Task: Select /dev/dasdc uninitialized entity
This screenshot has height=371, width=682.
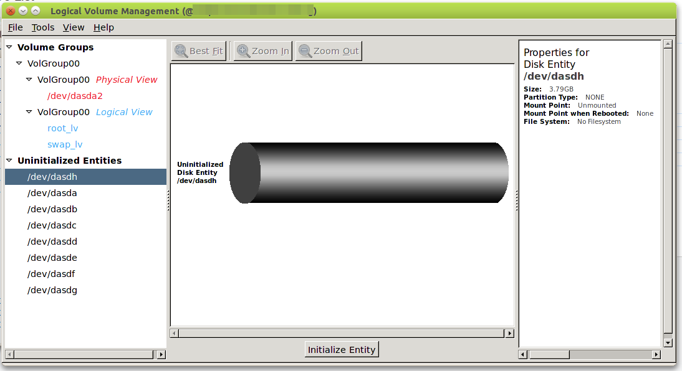Action: [x=52, y=225]
